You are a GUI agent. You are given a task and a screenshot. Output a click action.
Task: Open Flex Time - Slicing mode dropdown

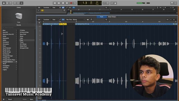pos(75,20)
